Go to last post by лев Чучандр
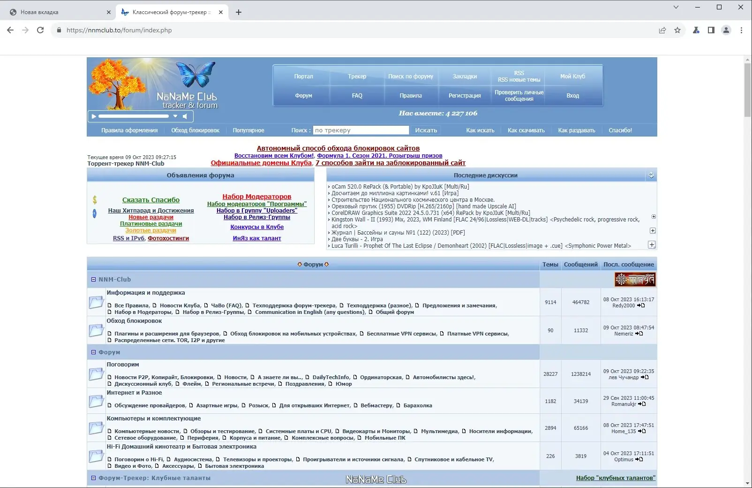Image resolution: width=752 pixels, height=488 pixels. click(645, 377)
